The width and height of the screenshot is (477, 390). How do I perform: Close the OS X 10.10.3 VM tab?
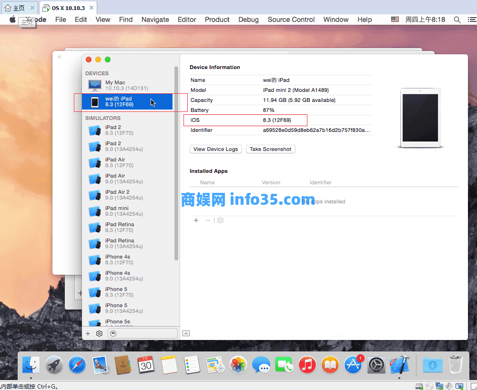click(x=91, y=8)
